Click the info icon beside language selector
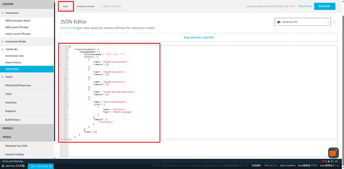 pos(334,22)
